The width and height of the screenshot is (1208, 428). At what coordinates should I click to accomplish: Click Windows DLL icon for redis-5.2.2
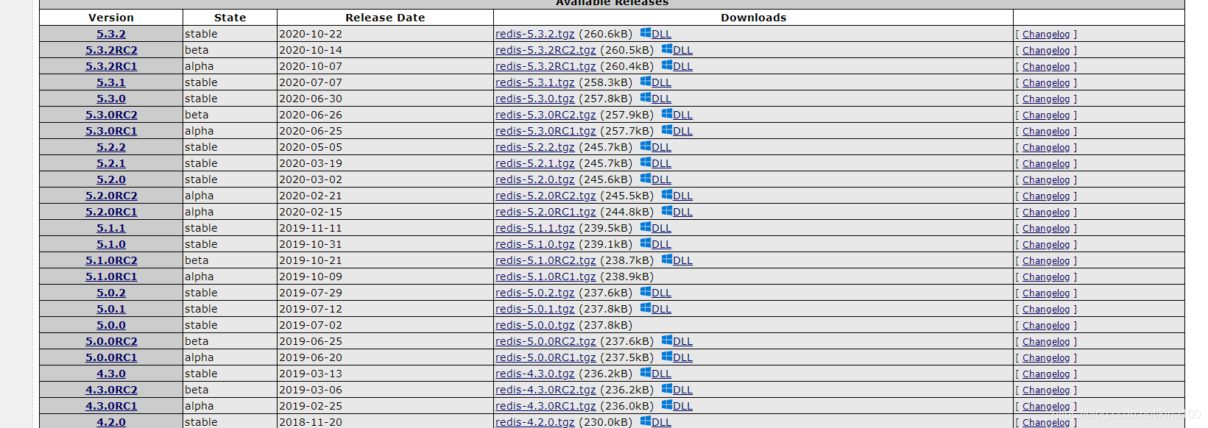point(646,146)
